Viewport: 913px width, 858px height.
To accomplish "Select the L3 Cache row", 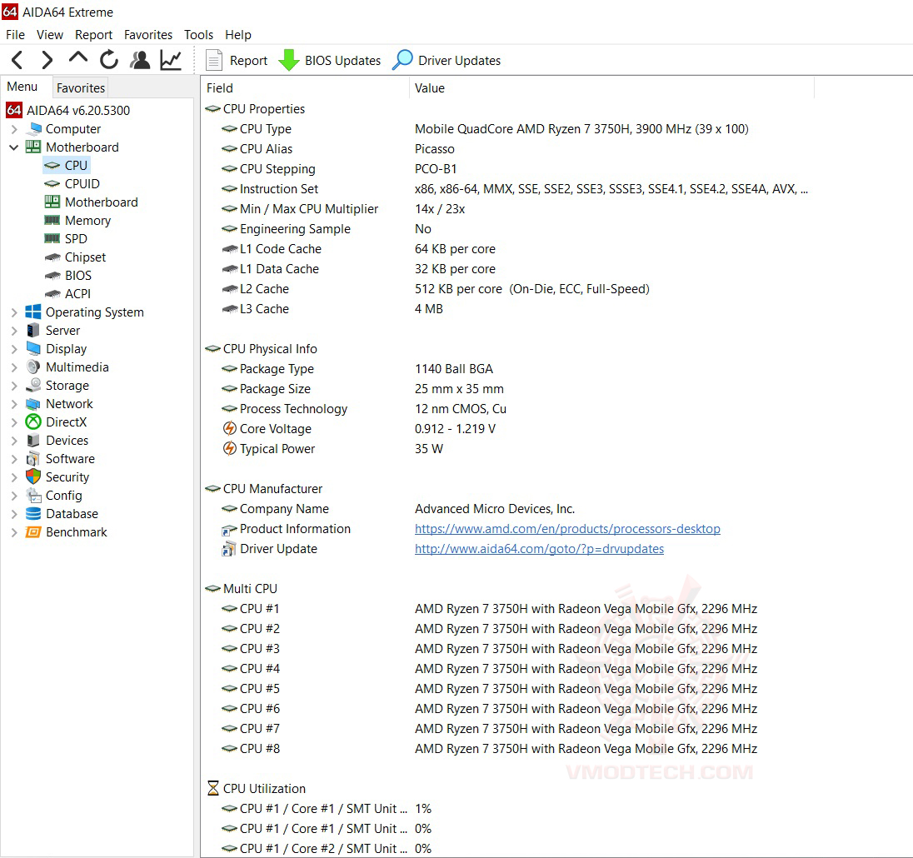I will tap(506, 308).
